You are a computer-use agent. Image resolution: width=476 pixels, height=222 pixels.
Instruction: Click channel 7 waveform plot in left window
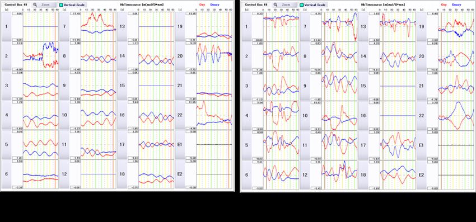point(99,27)
